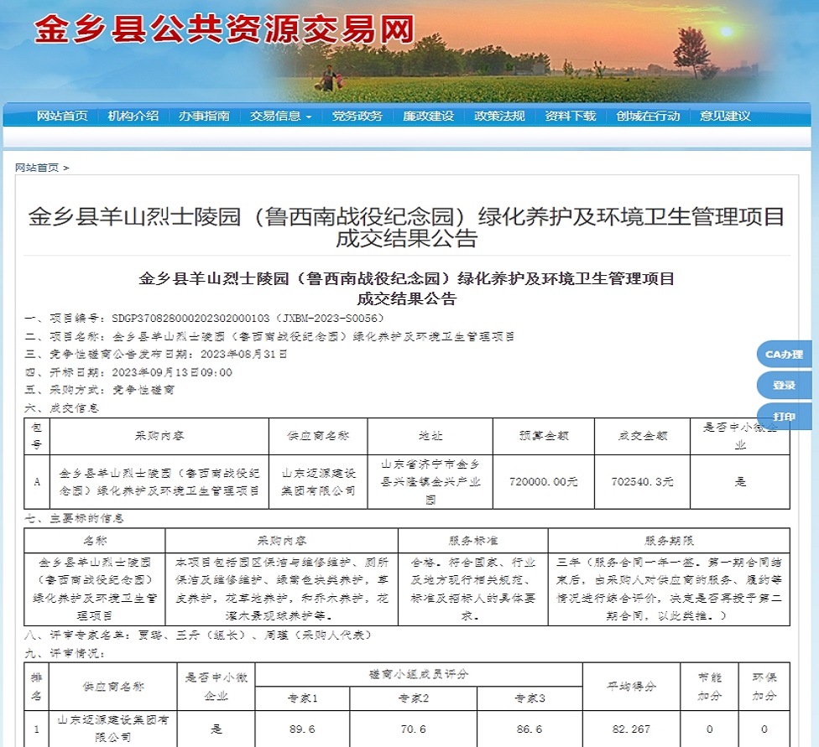Viewport: 819px width, 747px height.
Task: Click the budget amount 720000.00元
Action: [544, 482]
